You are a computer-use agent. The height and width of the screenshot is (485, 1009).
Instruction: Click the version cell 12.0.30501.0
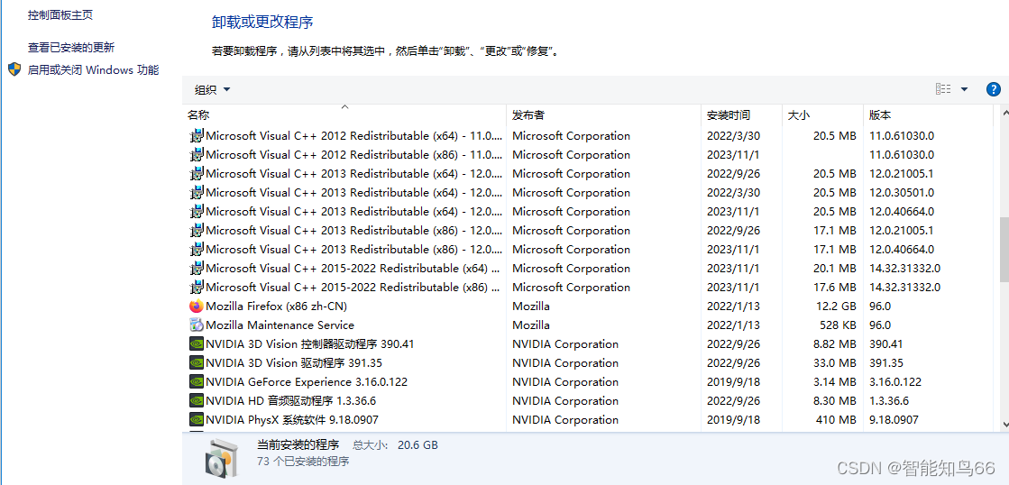point(902,193)
